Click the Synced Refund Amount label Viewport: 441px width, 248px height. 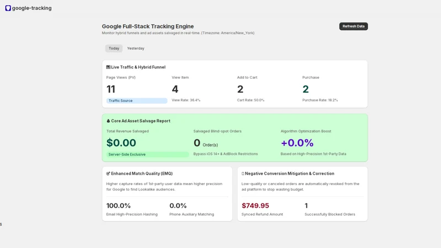click(x=262, y=214)
